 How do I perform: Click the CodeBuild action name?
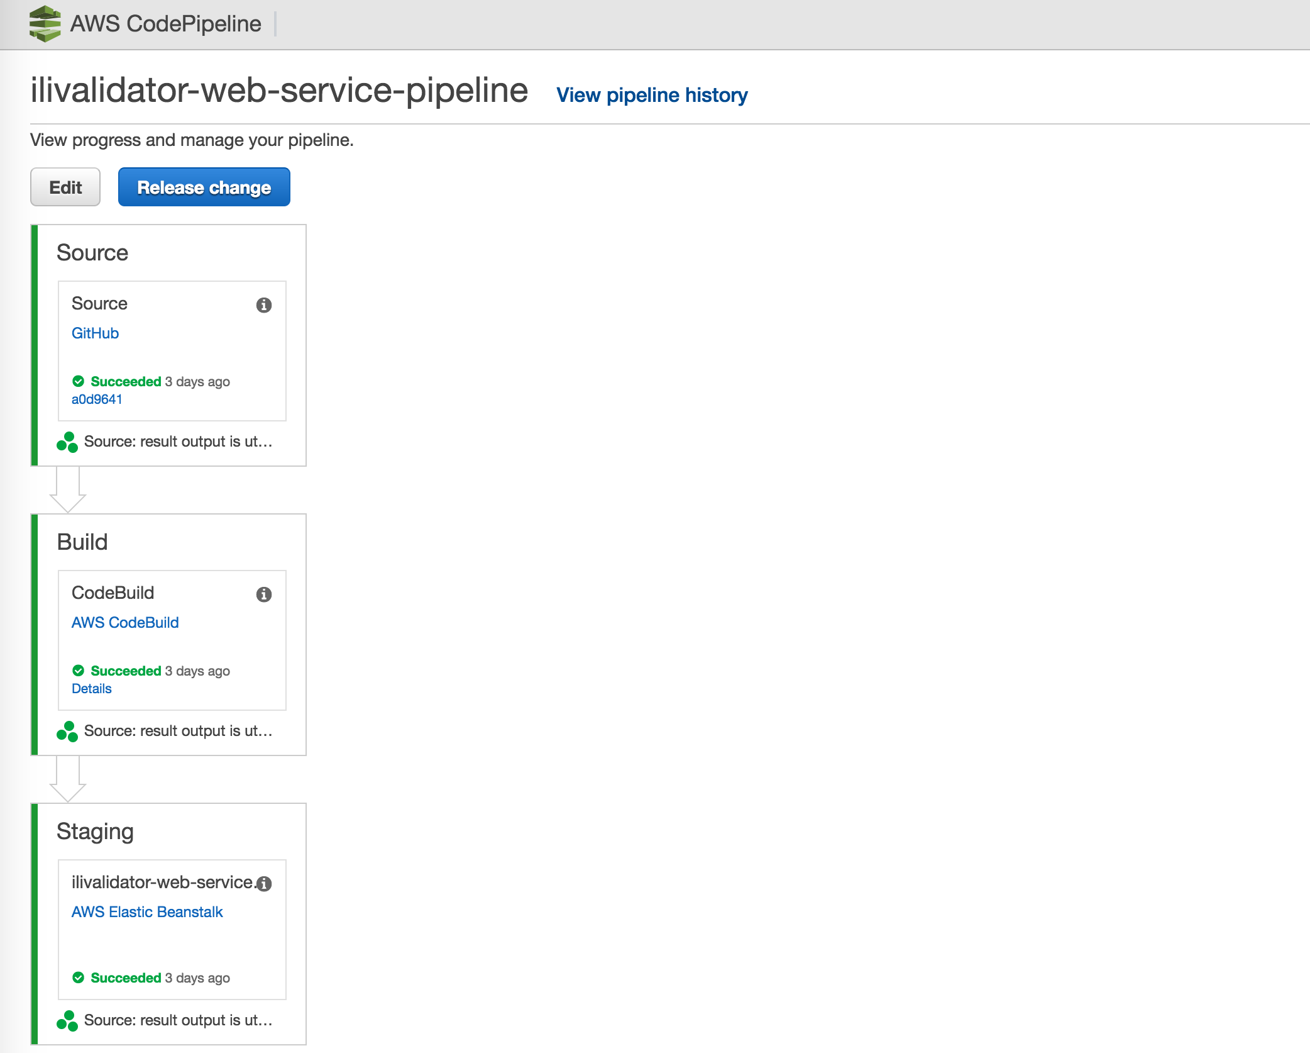[113, 593]
